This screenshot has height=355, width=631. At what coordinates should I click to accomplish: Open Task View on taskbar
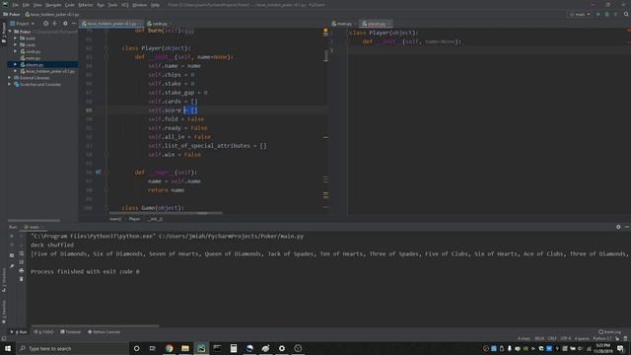click(x=153, y=348)
